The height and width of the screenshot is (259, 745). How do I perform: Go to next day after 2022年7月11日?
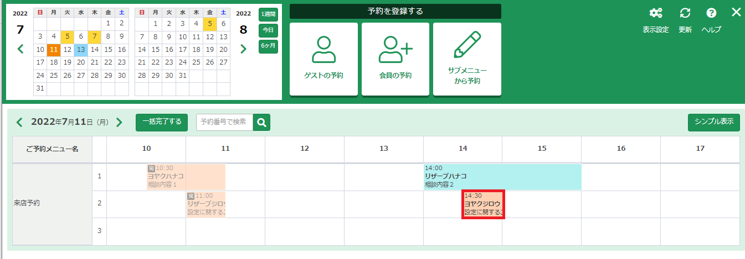[119, 123]
